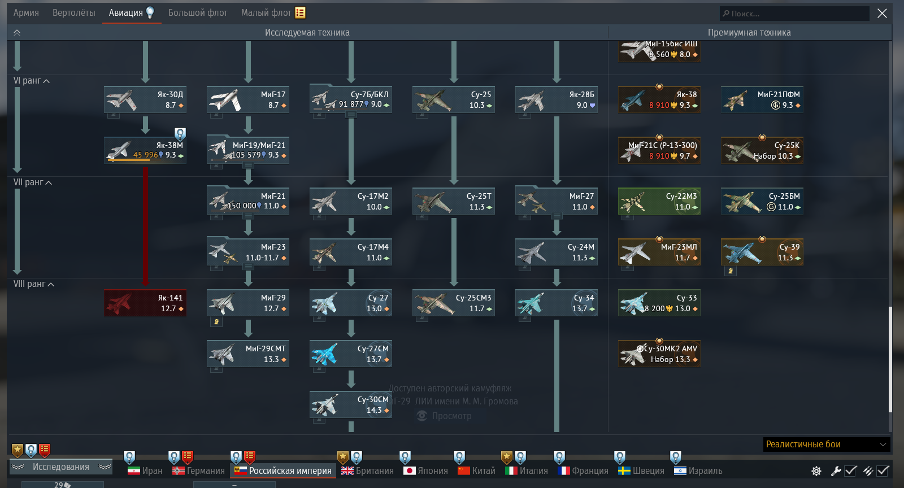
Task: Switch to the Армия tab
Action: tap(26, 12)
